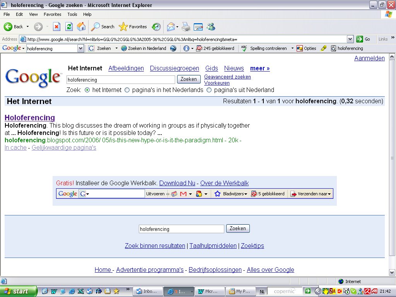
Task: Open the File menu
Action: pos(7,14)
